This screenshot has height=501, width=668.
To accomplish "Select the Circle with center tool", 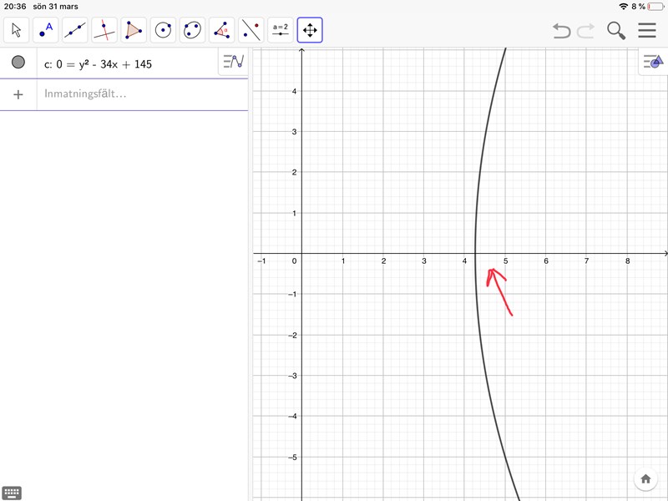I will (163, 31).
